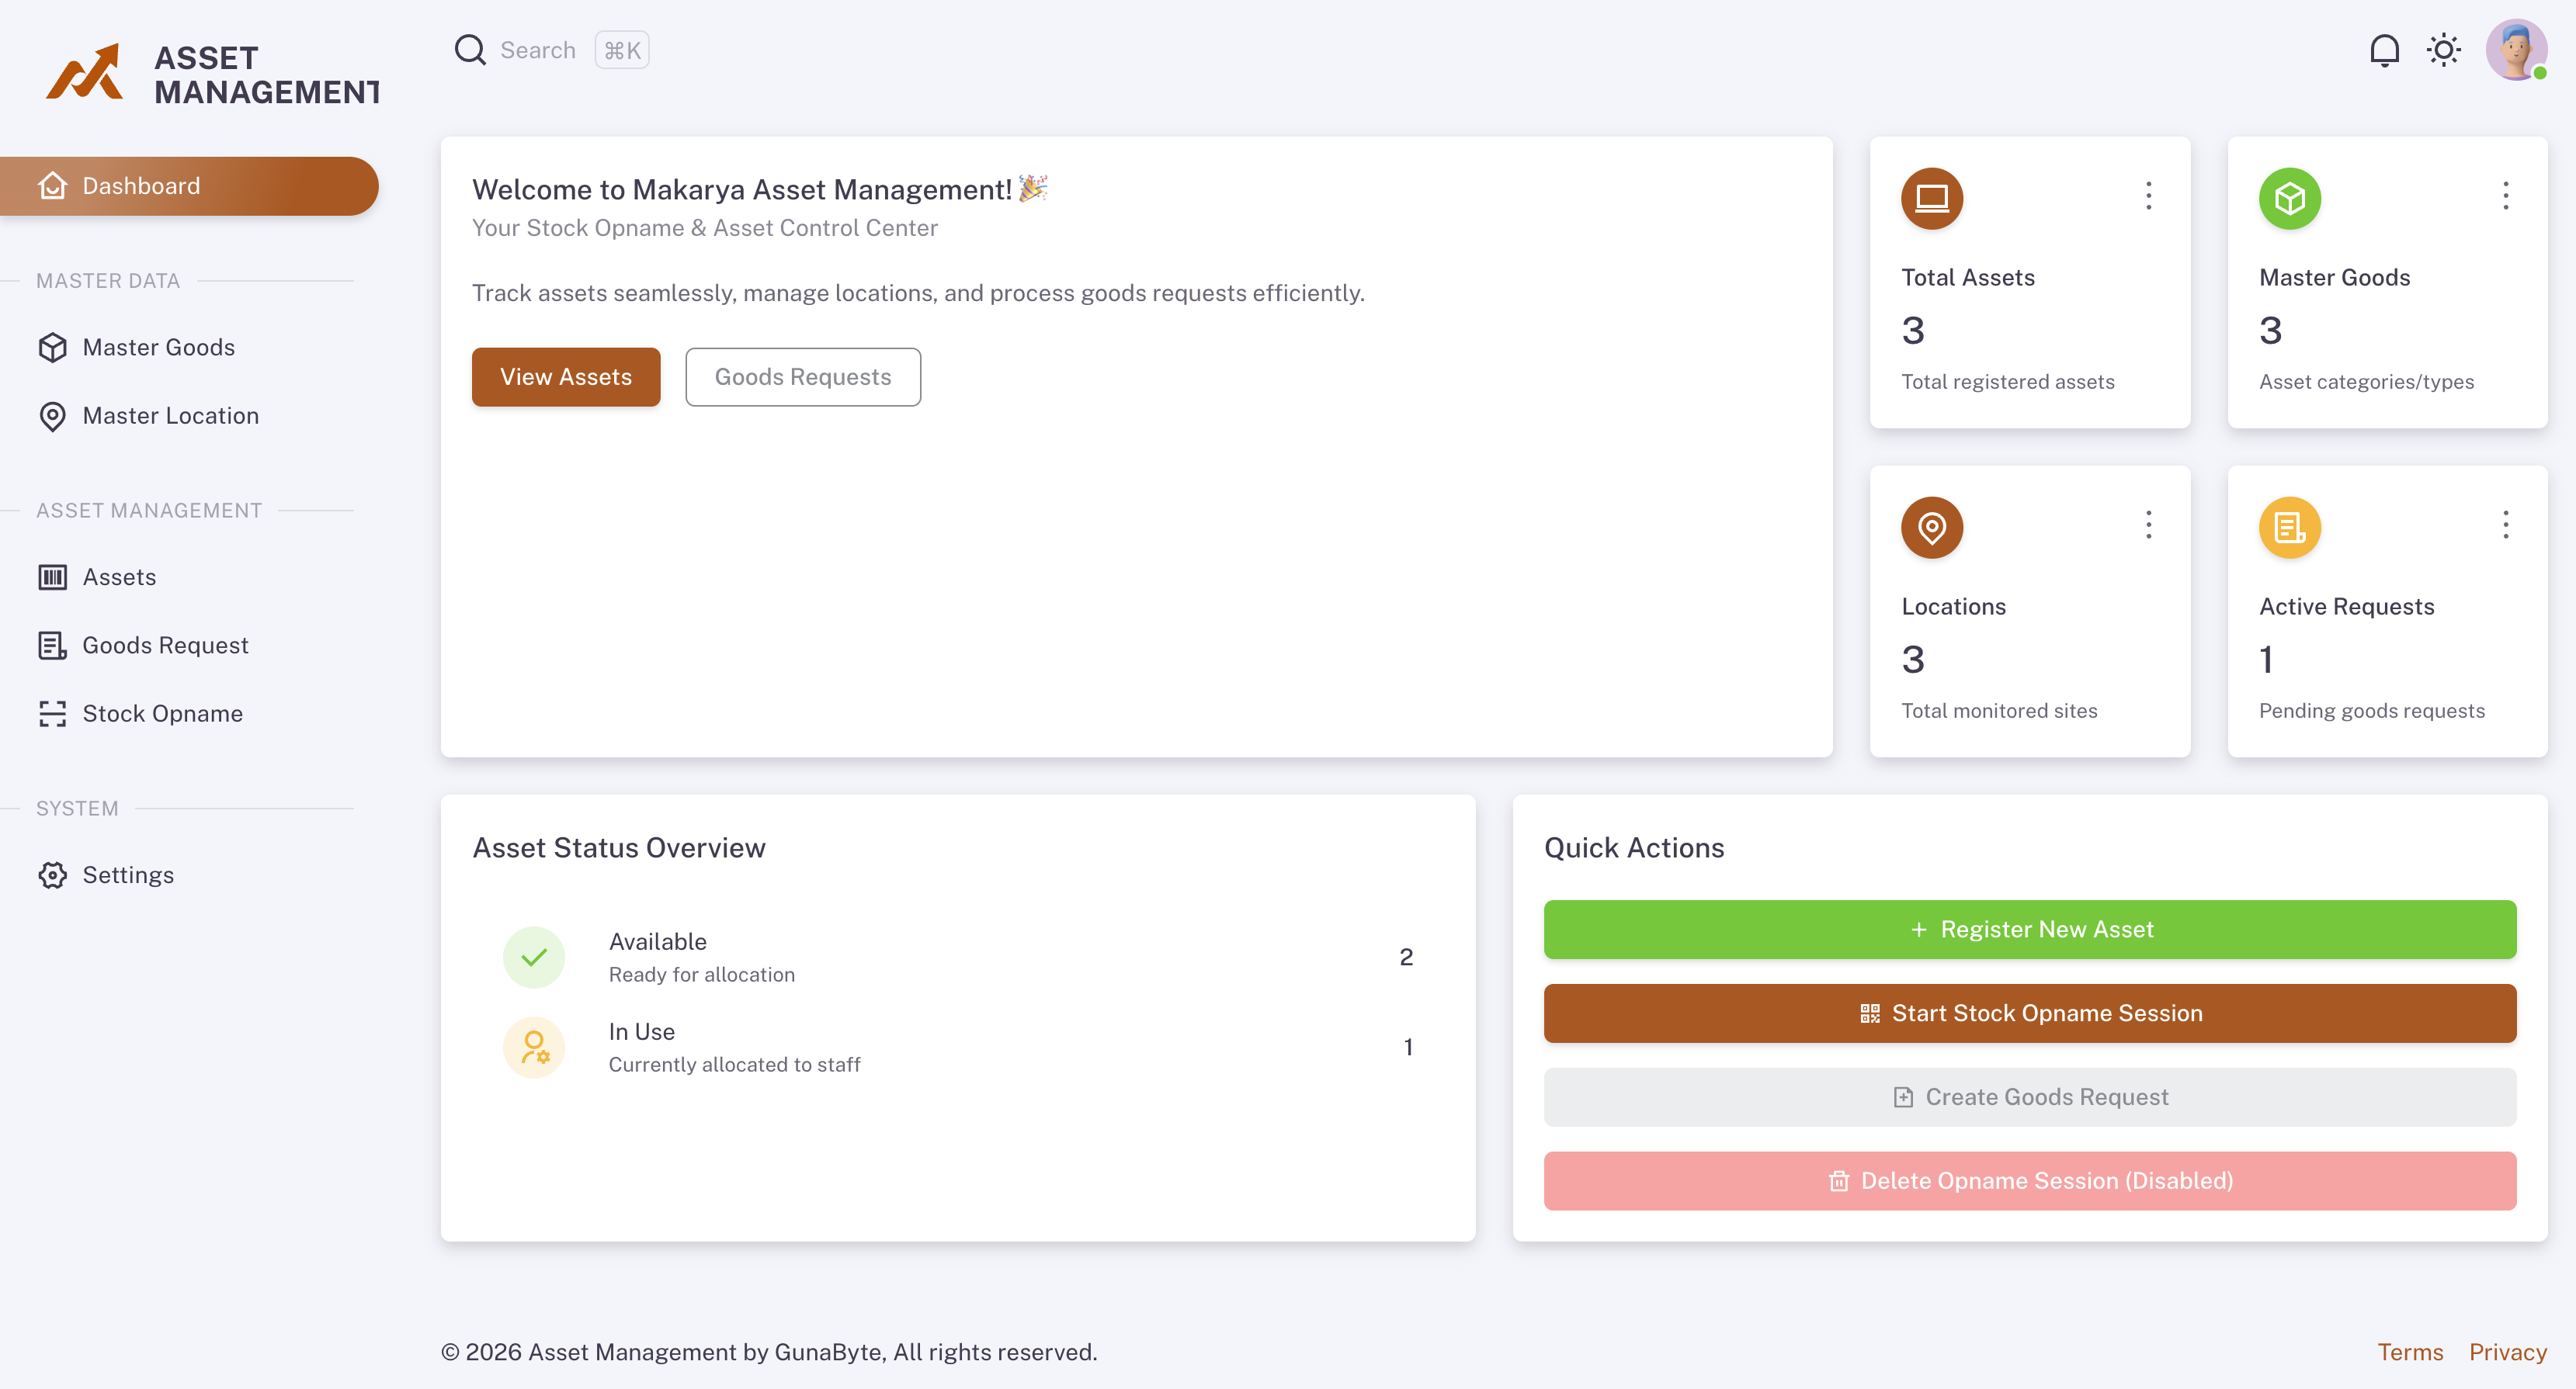Click the Goods Requests outlined button
Viewport: 2576px width, 1389px height.
pyautogui.click(x=803, y=376)
